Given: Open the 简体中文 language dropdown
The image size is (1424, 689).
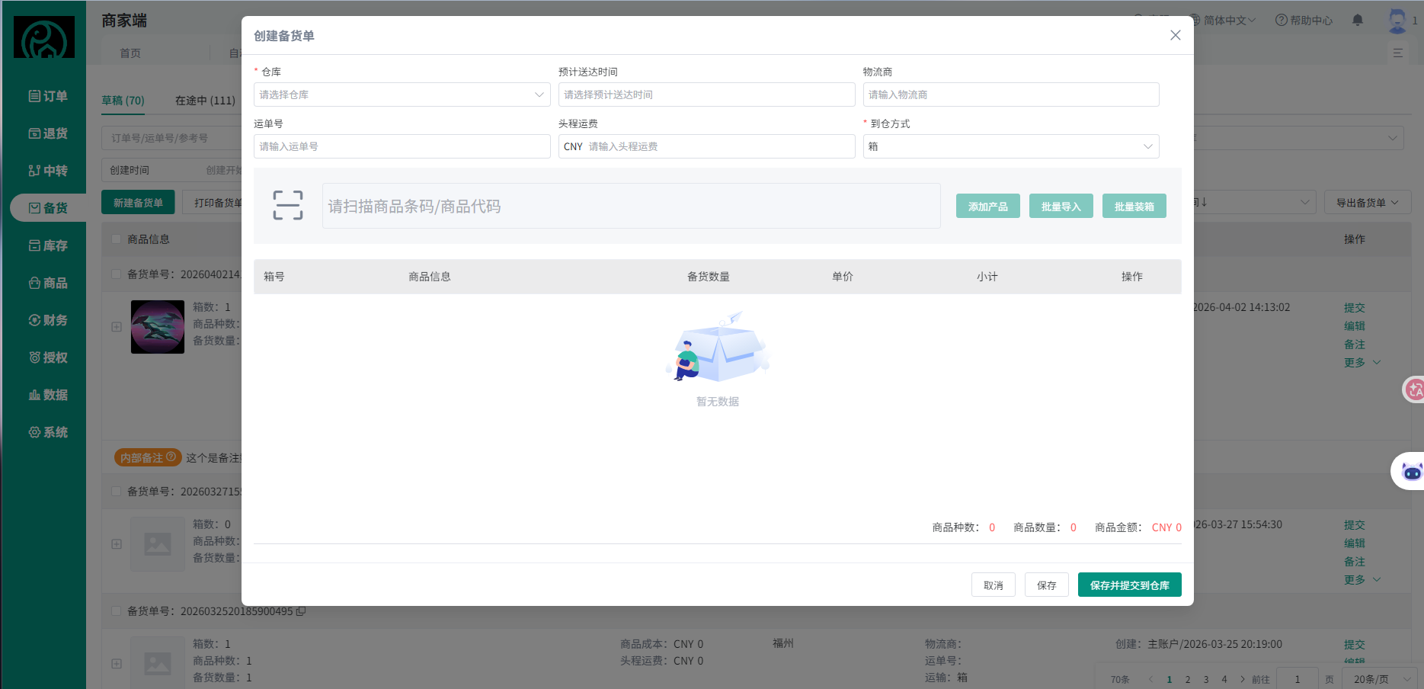Looking at the screenshot, I should pos(1223,21).
